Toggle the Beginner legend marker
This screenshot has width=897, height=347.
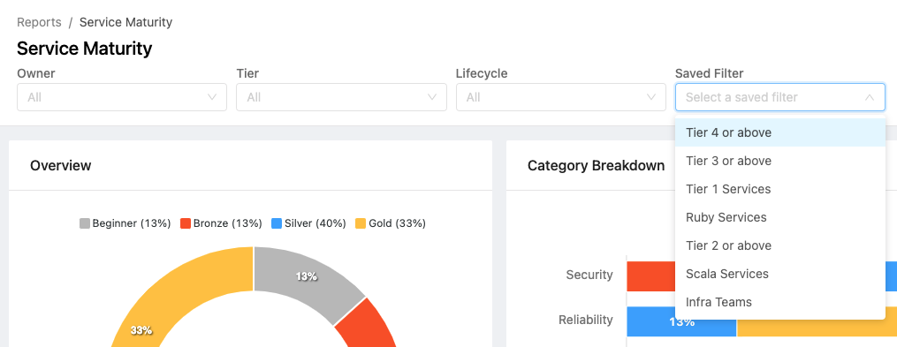[x=85, y=223]
